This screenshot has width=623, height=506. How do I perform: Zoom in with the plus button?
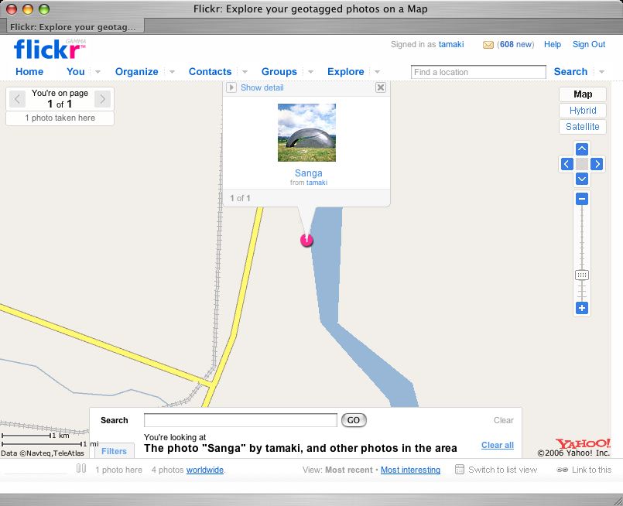pyautogui.click(x=582, y=308)
